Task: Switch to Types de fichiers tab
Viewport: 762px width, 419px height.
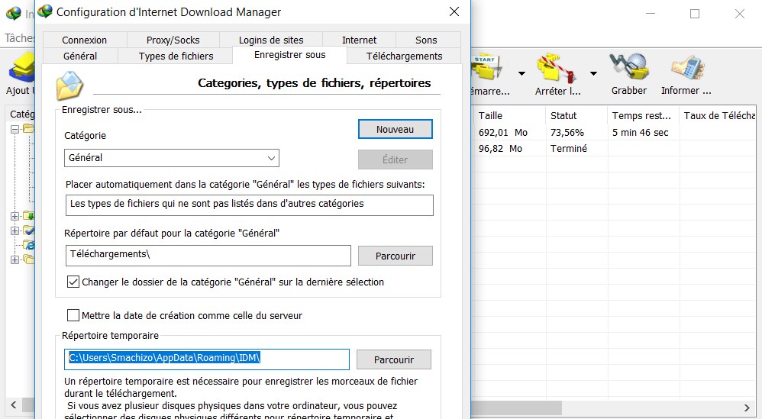Action: click(176, 56)
